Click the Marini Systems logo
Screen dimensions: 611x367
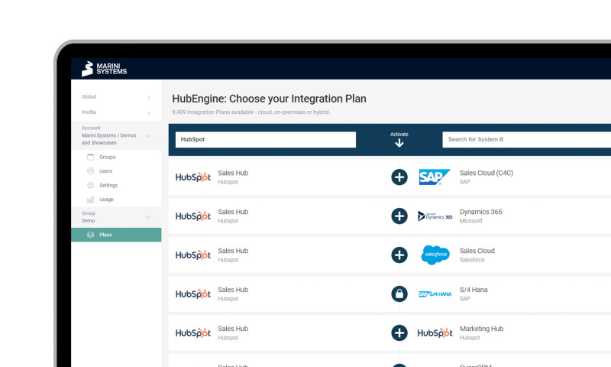point(104,69)
